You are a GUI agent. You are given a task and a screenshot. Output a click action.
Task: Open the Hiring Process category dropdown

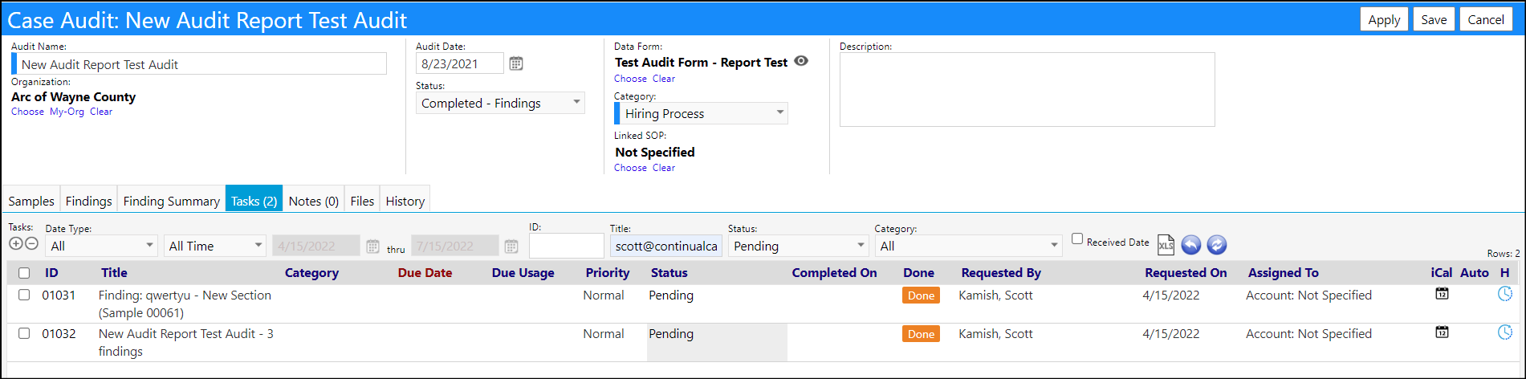(x=701, y=113)
